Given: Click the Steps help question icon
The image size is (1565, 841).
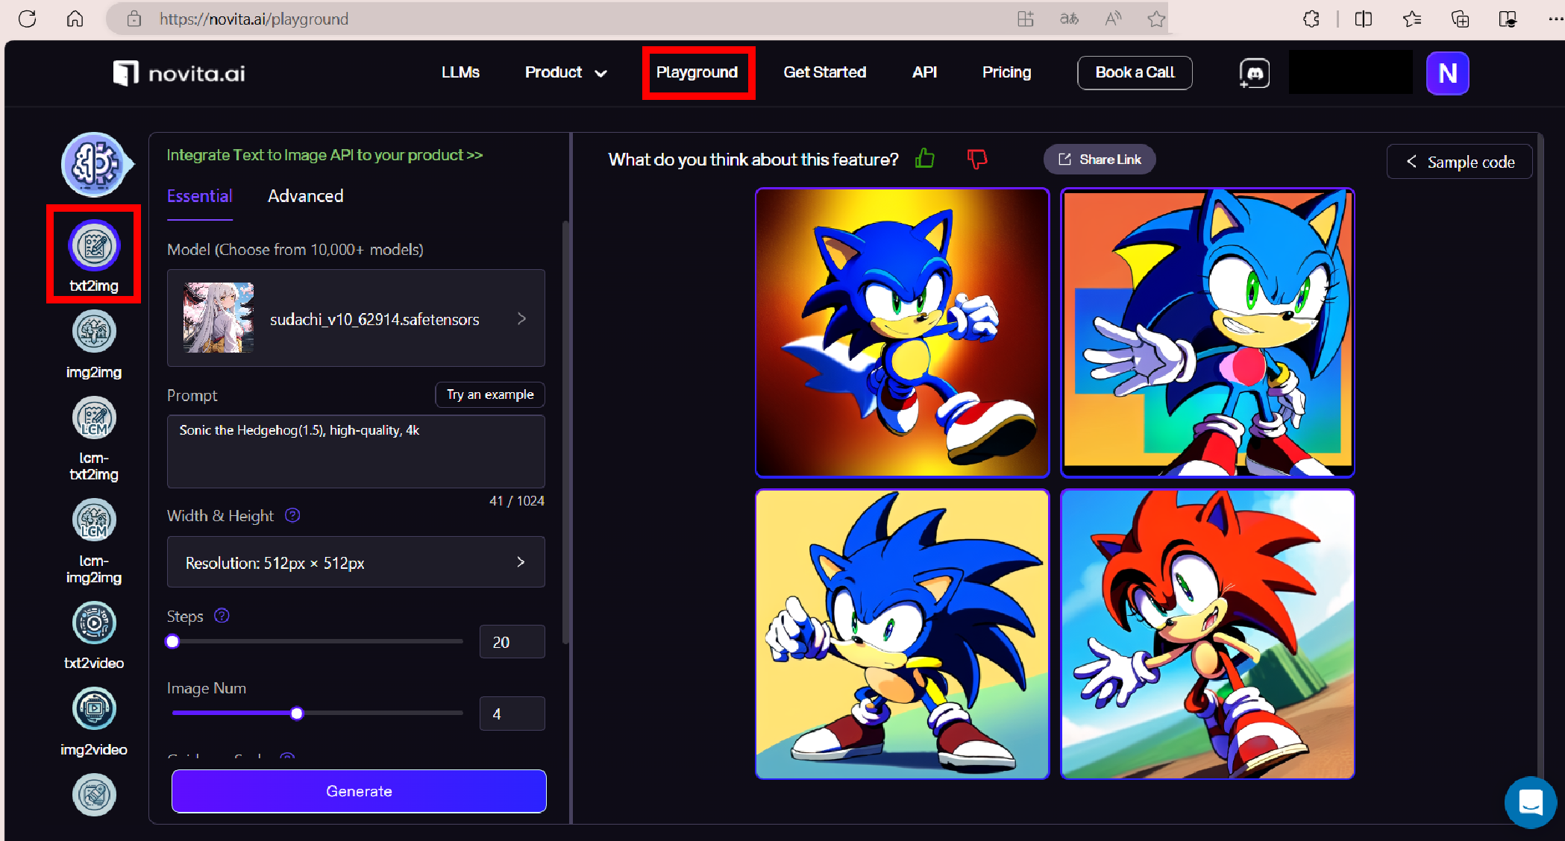Looking at the screenshot, I should pos(222,616).
